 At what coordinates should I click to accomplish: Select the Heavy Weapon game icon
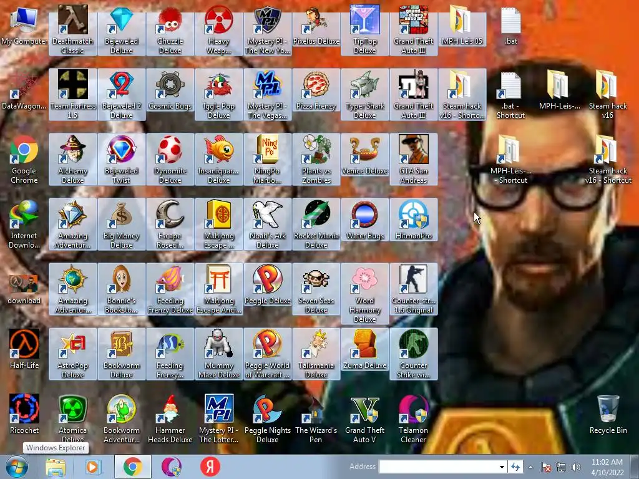tap(219, 30)
